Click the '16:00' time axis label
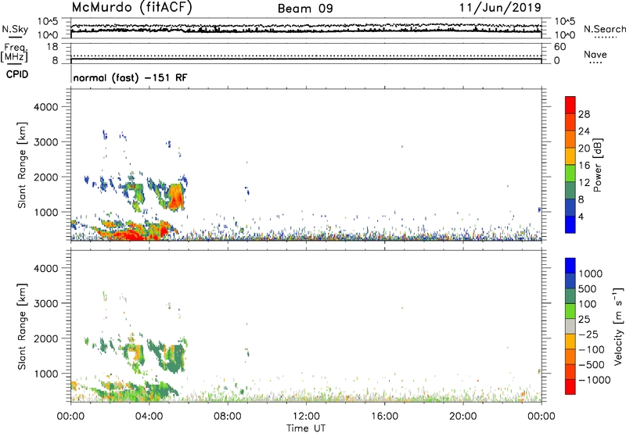The height and width of the screenshot is (433, 626). [384, 417]
